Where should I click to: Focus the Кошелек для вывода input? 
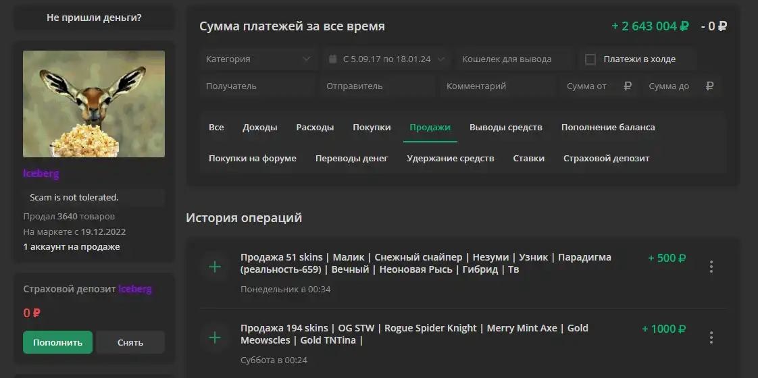coord(515,59)
